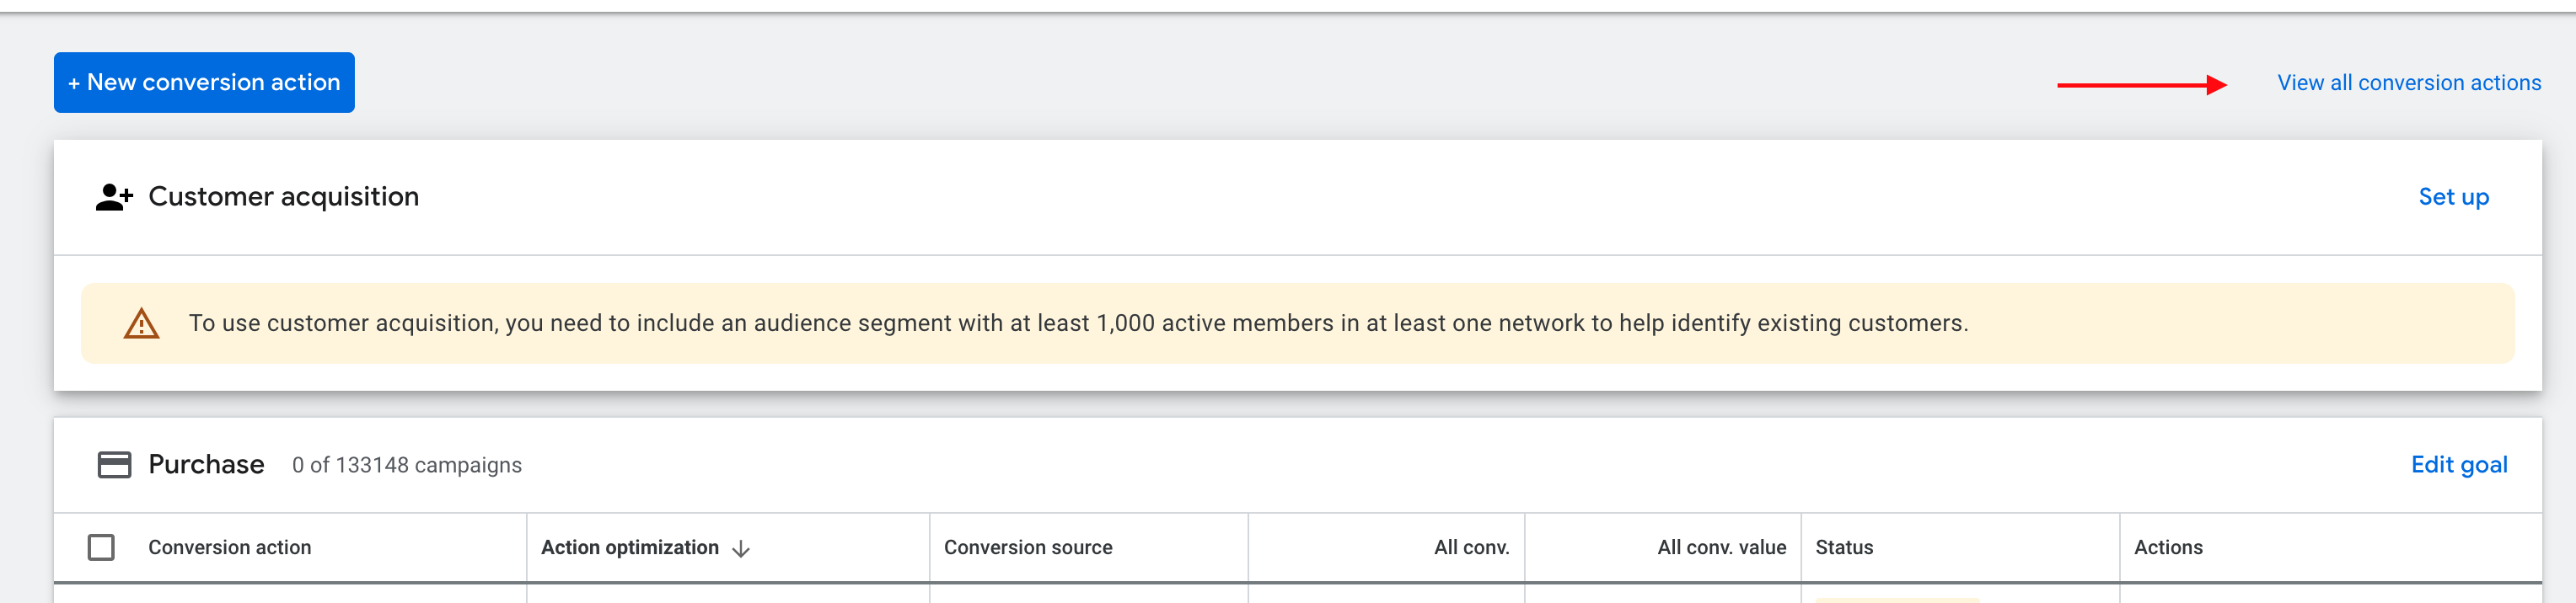Click the Status column header
2576x603 pixels.
click(1843, 547)
